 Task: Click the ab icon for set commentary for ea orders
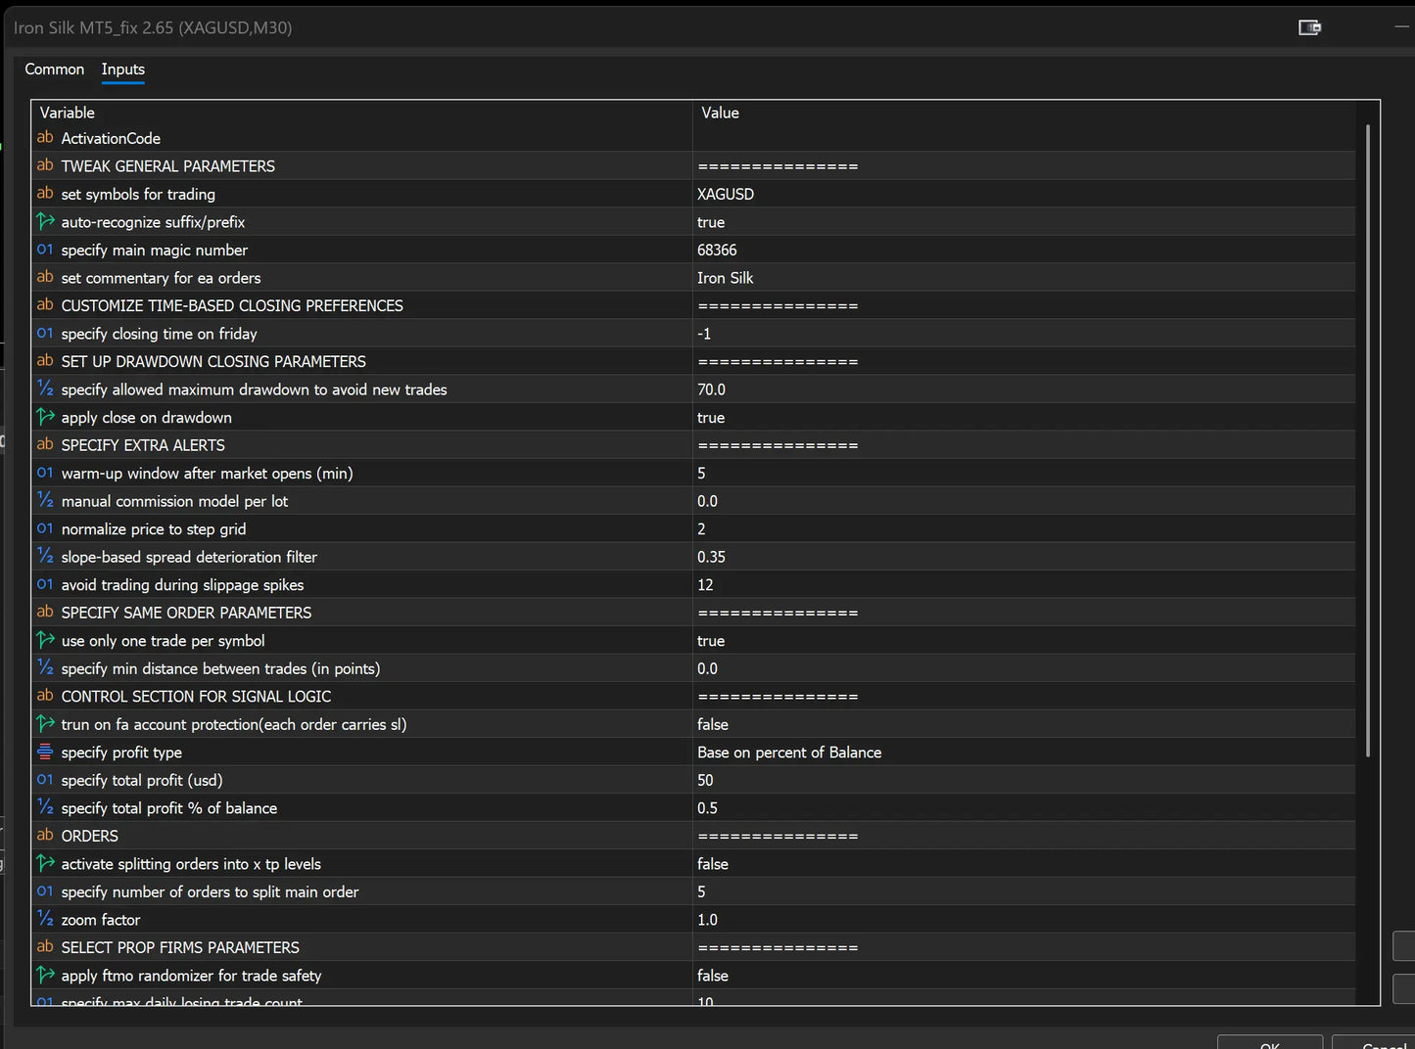click(45, 277)
